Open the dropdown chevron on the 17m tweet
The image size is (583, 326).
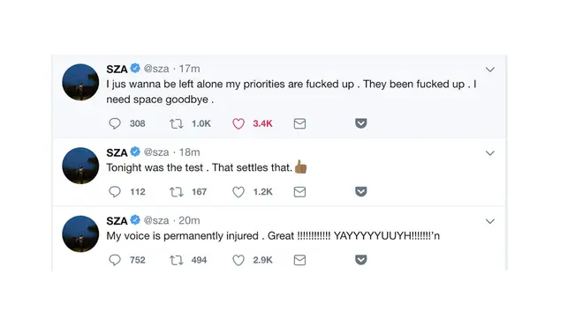click(x=490, y=70)
